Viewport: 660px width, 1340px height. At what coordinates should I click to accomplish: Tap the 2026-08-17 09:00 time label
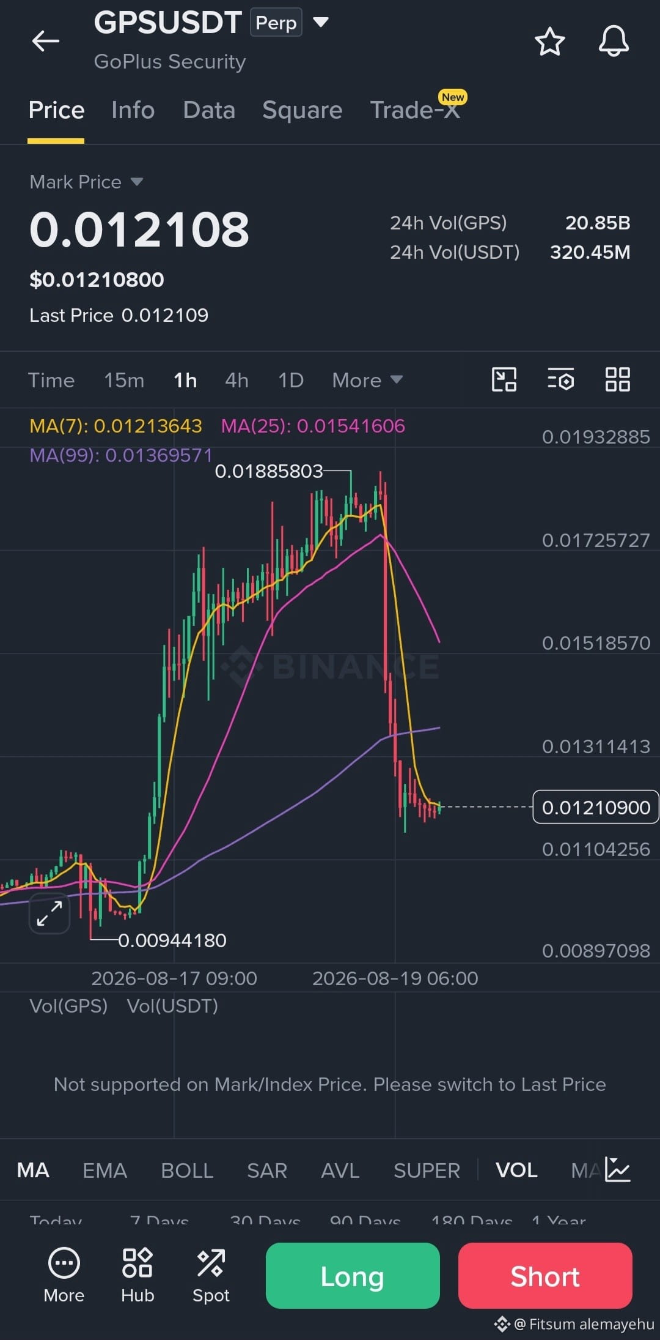(174, 978)
